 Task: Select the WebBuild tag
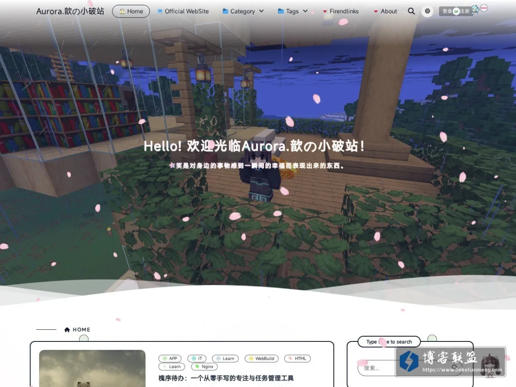pyautogui.click(x=261, y=358)
